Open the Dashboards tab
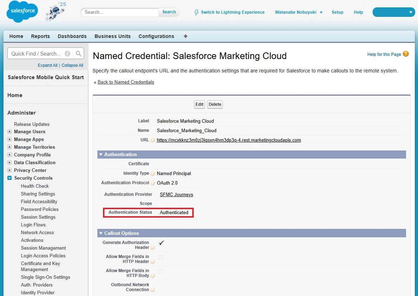The height and width of the screenshot is (296, 418). point(72,36)
